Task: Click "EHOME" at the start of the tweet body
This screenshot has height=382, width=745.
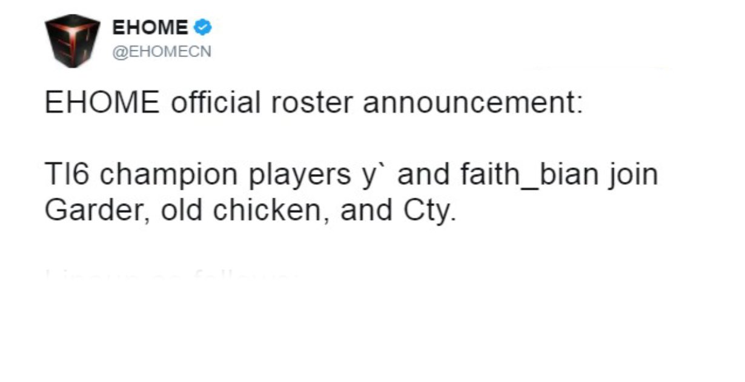Action: pyautogui.click(x=102, y=102)
